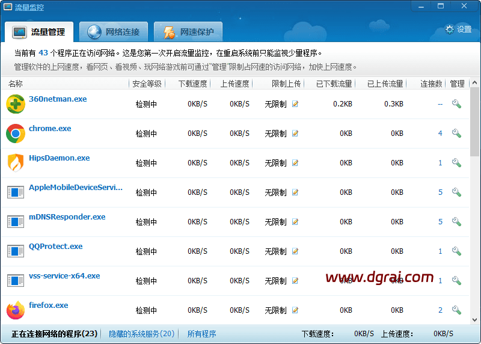The width and height of the screenshot is (481, 344).
Task: Click the vertical scrollbar thumb
Action: coord(474,121)
